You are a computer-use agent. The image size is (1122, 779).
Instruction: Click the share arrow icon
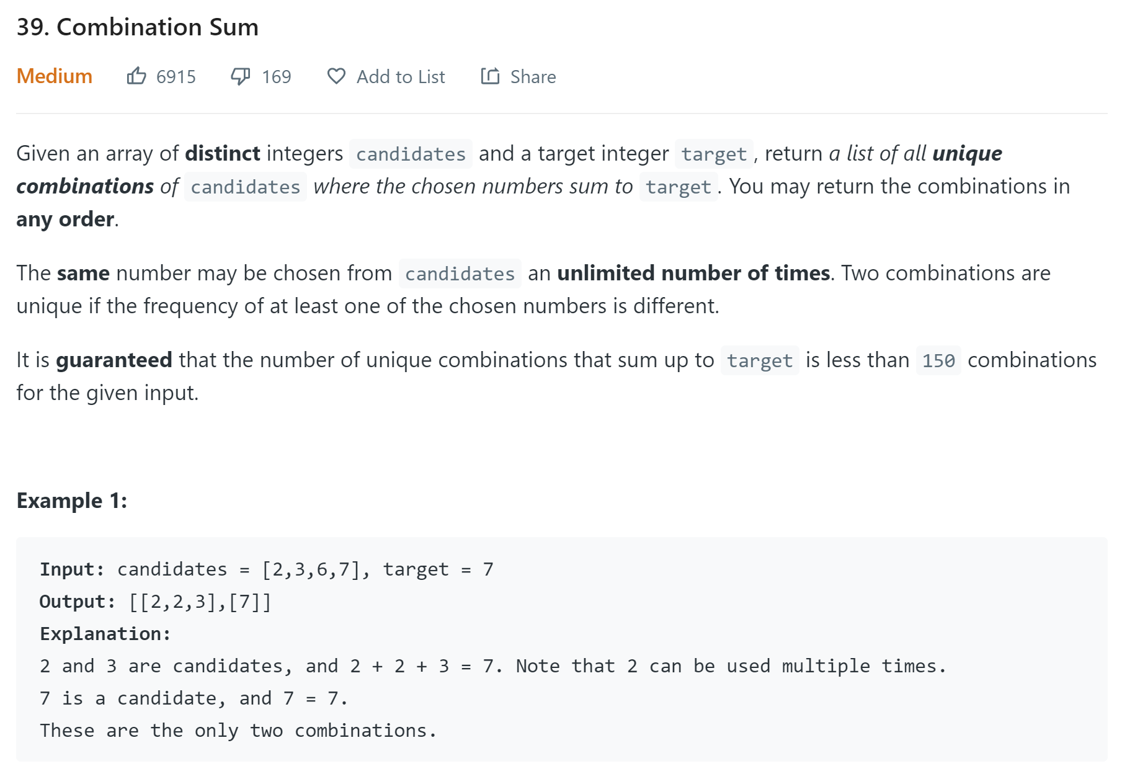tap(490, 76)
